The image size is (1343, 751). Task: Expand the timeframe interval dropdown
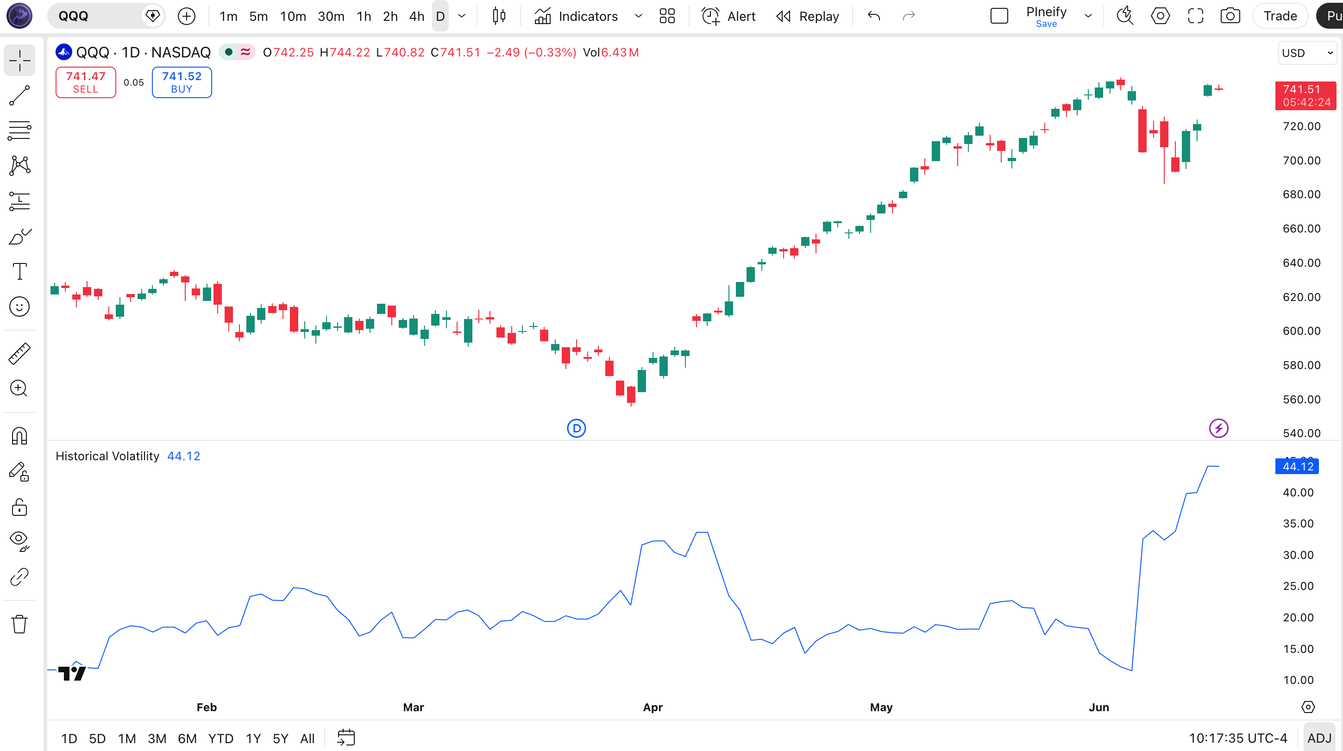pyautogui.click(x=461, y=16)
